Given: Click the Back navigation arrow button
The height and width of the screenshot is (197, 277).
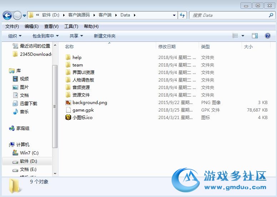Looking at the screenshot, I should pyautogui.click(x=7, y=15).
